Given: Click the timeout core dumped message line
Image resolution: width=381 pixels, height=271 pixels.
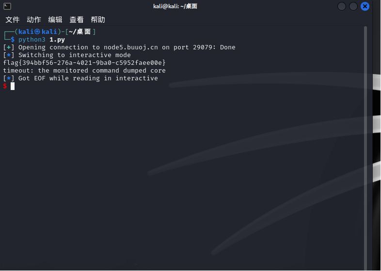Looking at the screenshot, I should pyautogui.click(x=84, y=71).
